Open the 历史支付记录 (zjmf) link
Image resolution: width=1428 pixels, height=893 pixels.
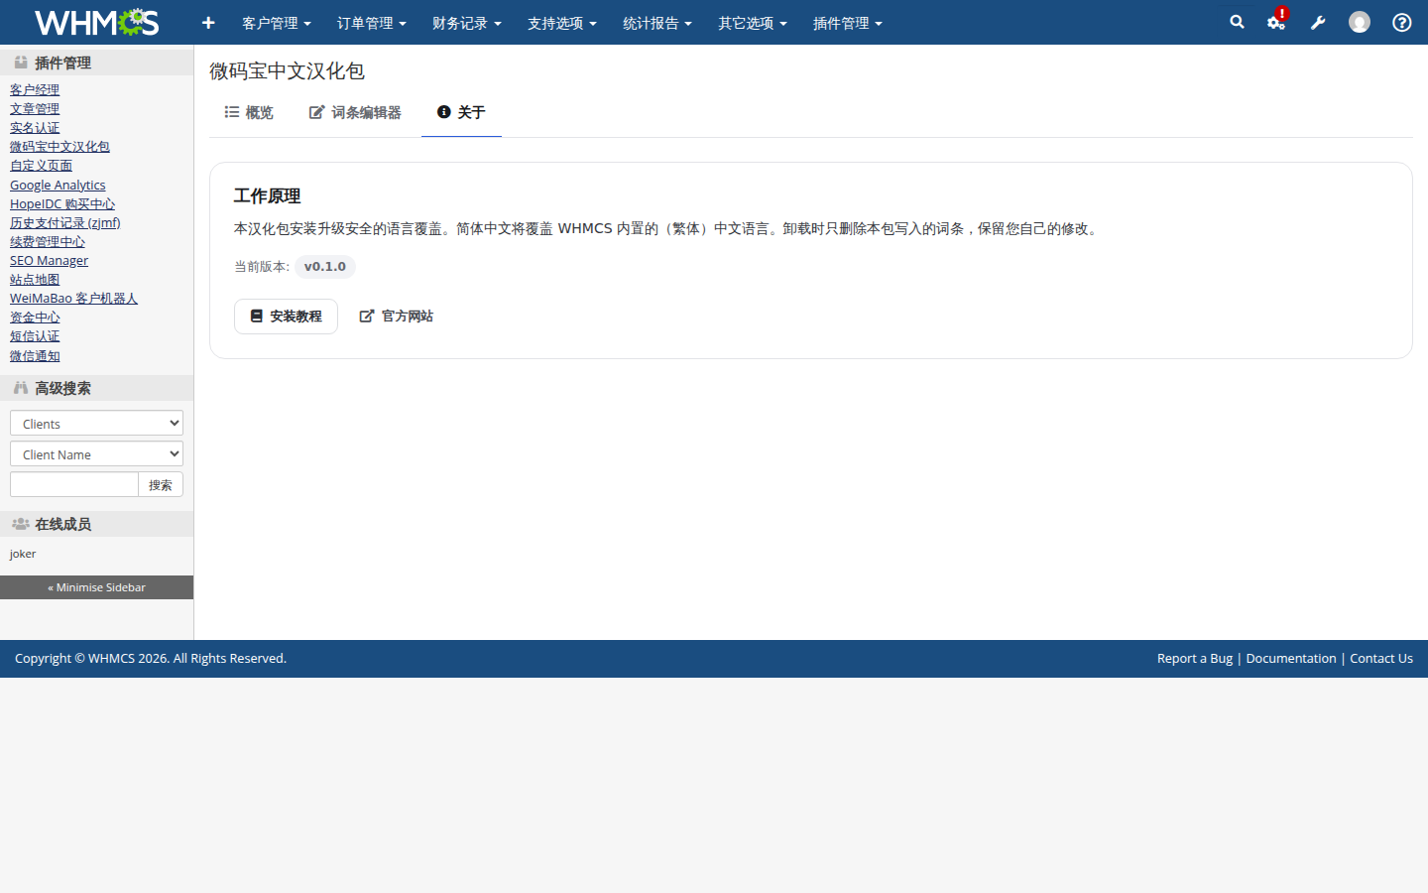pyautogui.click(x=65, y=222)
